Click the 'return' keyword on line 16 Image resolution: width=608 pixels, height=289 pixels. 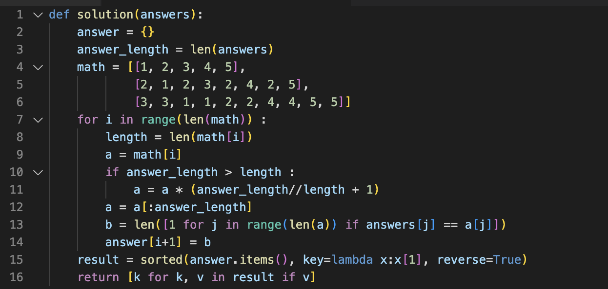(98, 277)
